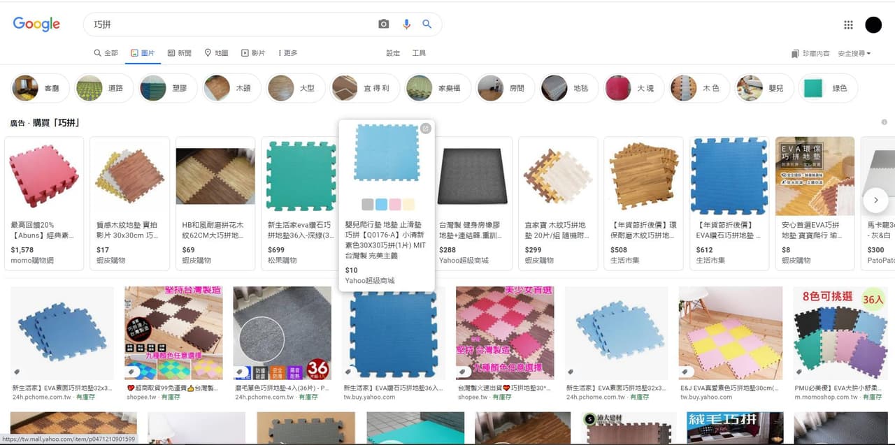Open the 影片 video results tab
This screenshot has width=895, height=445.
pos(254,52)
